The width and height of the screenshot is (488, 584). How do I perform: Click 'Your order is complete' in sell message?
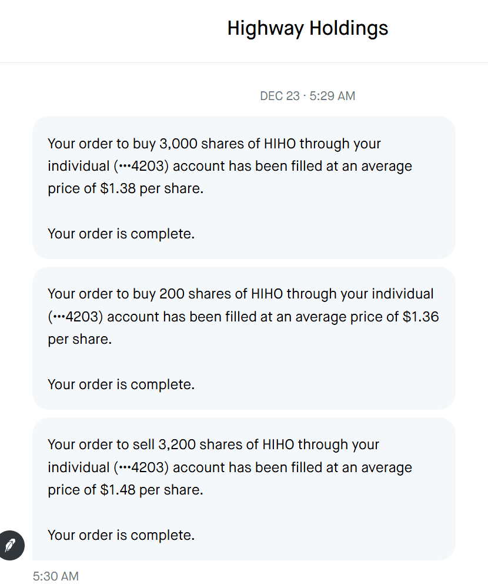pos(121,535)
